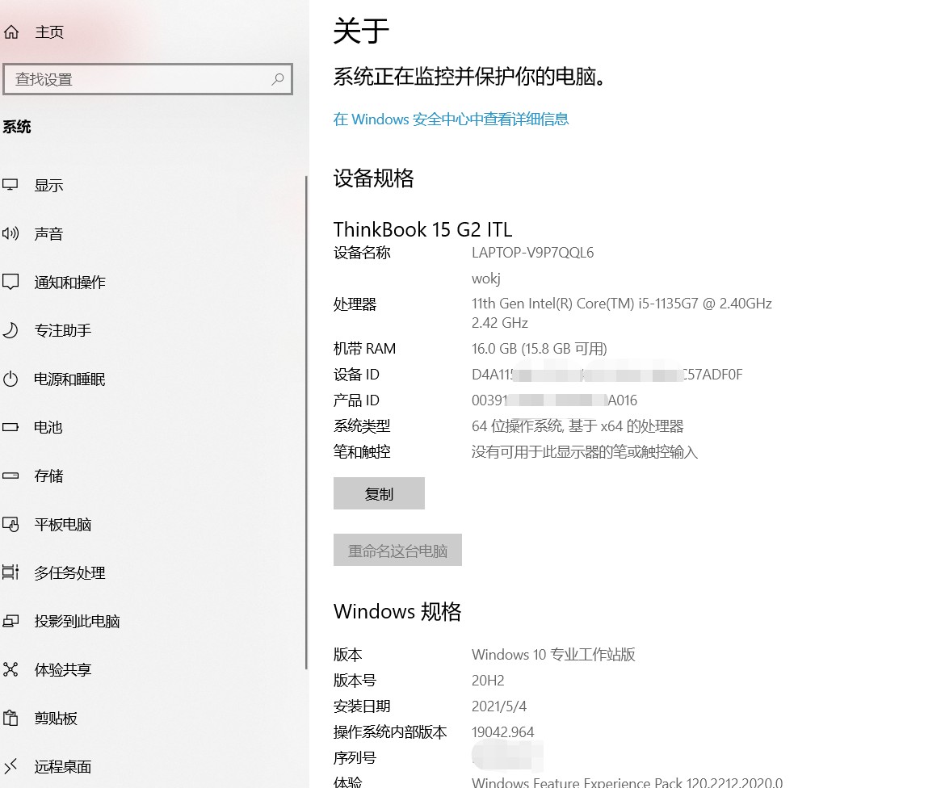The width and height of the screenshot is (945, 788).
Task: Select 专注助手 in the sidebar
Action: pos(63,330)
